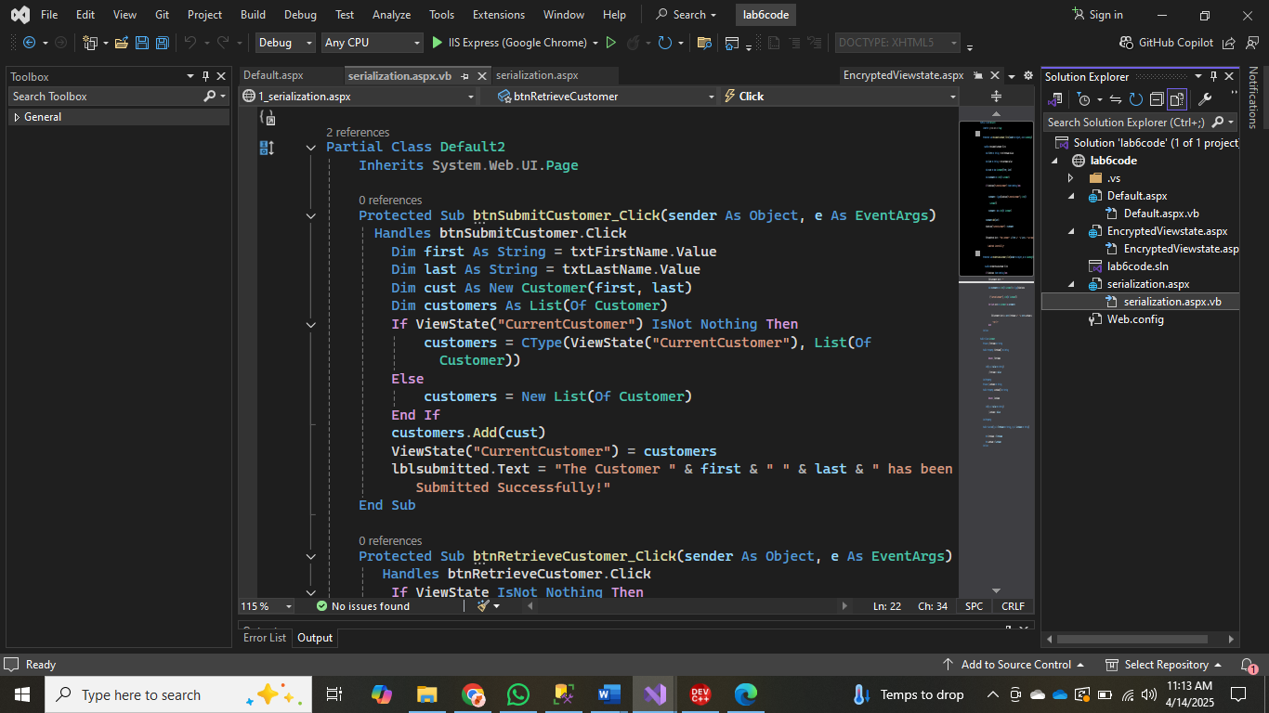Open the Click event member dropdown
Screen dimensions: 1269x713
click(x=840, y=97)
